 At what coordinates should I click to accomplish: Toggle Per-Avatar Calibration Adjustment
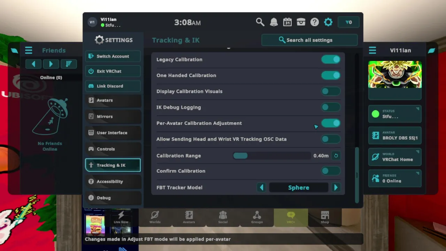click(331, 123)
